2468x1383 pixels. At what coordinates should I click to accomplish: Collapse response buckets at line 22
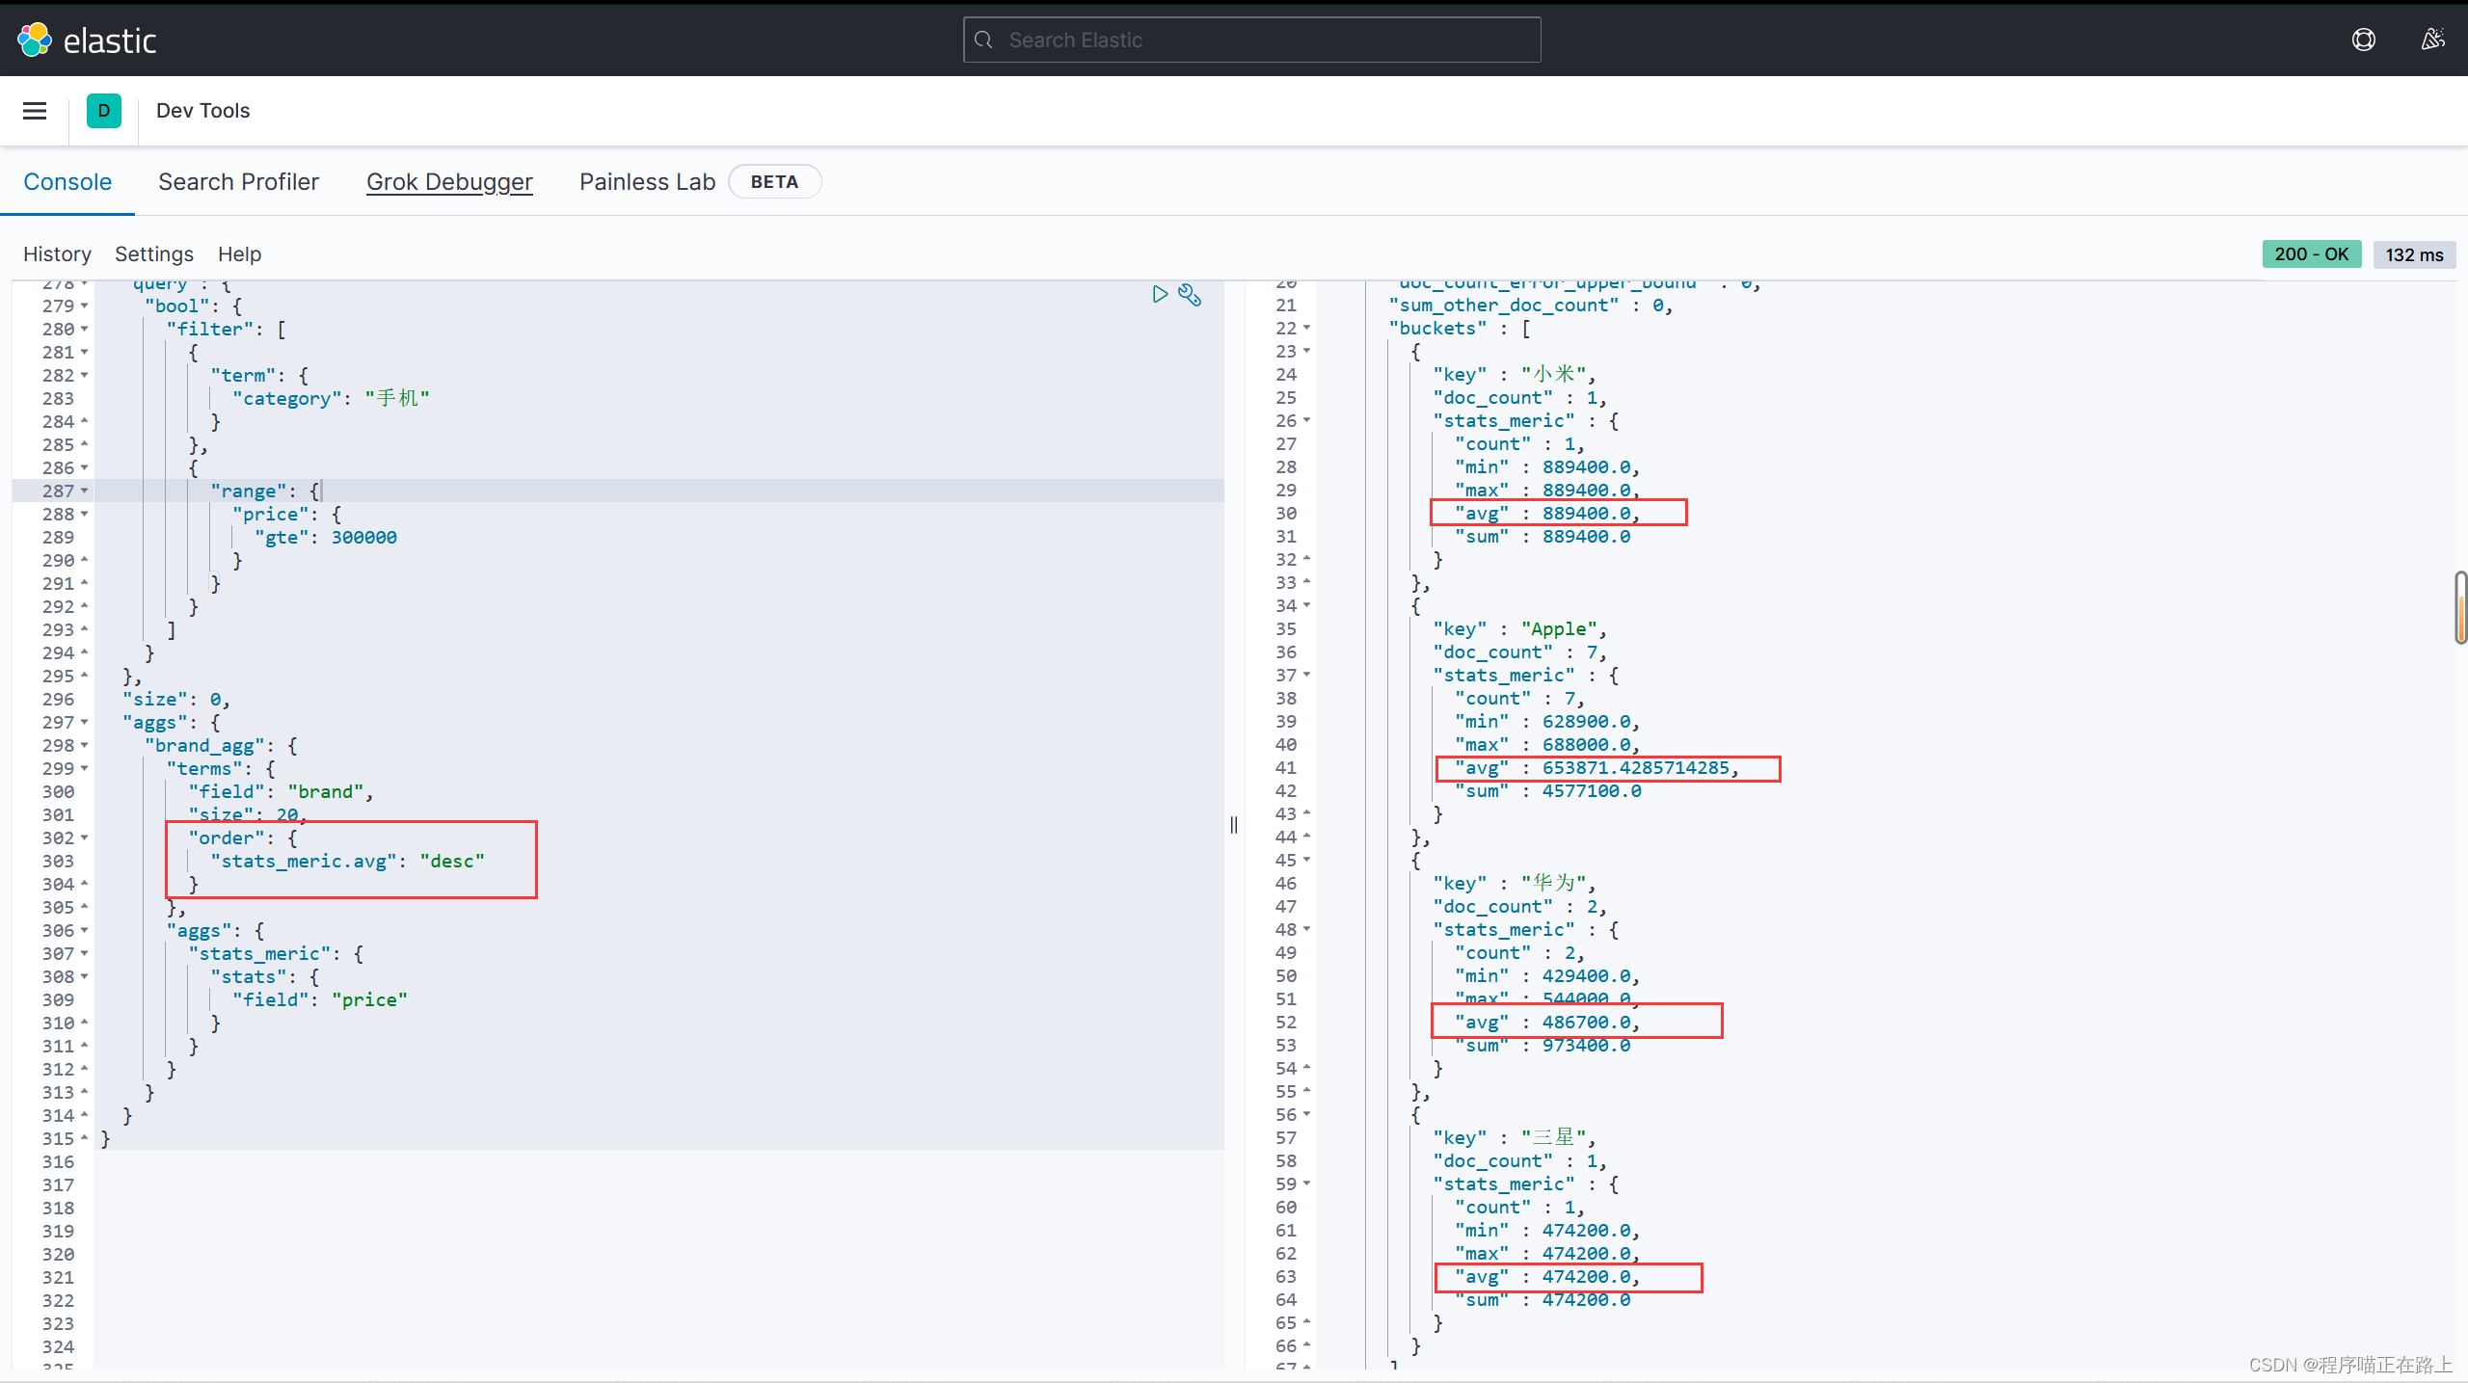coord(1306,329)
